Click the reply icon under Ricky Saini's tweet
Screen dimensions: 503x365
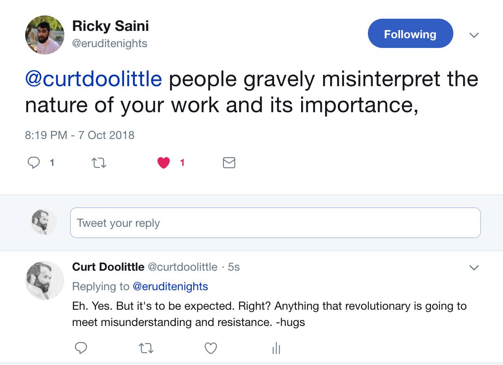point(33,163)
